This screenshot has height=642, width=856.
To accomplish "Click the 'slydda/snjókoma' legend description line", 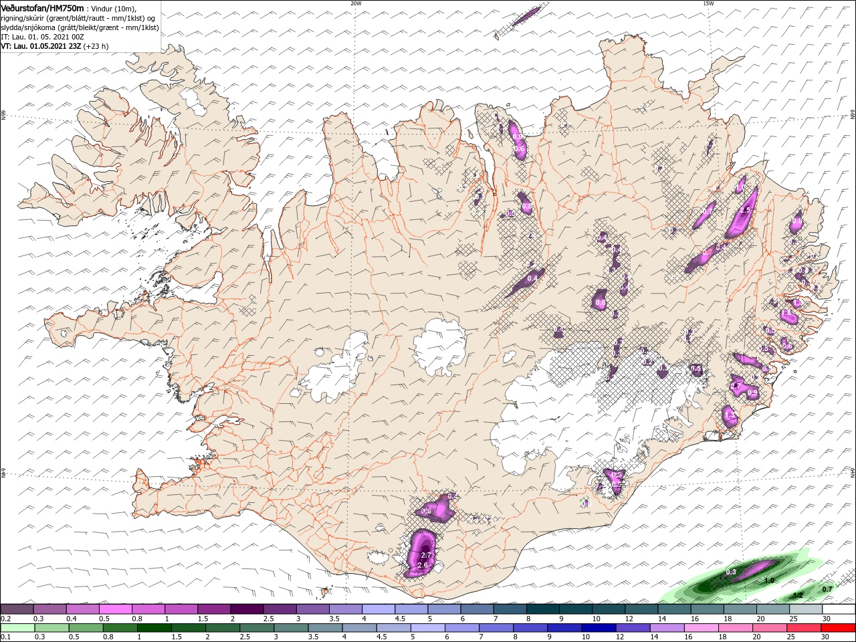I will [x=80, y=27].
